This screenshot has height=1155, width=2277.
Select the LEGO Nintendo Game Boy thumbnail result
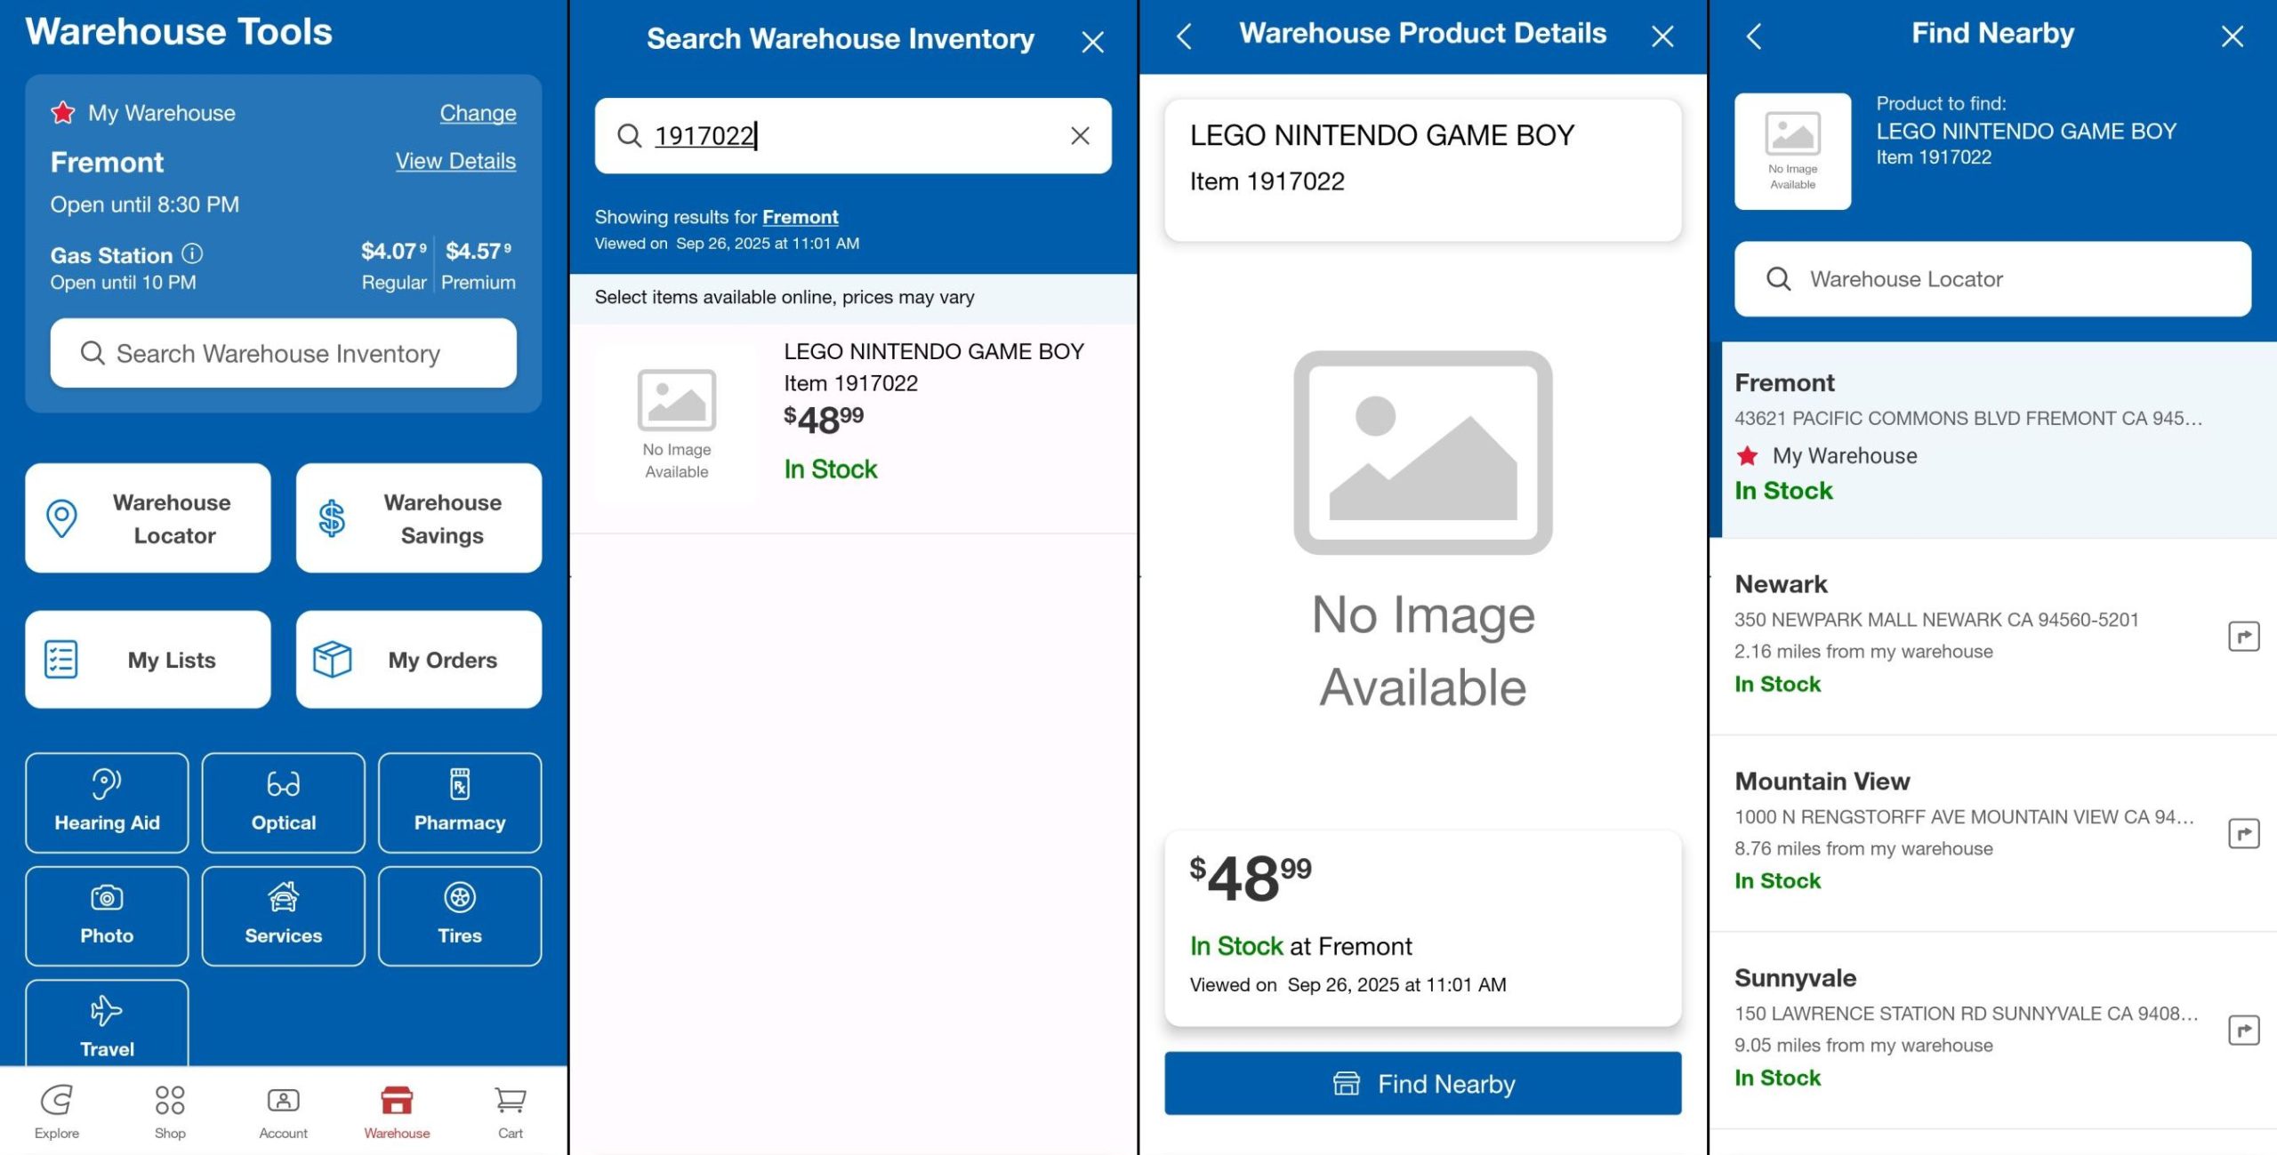point(676,423)
